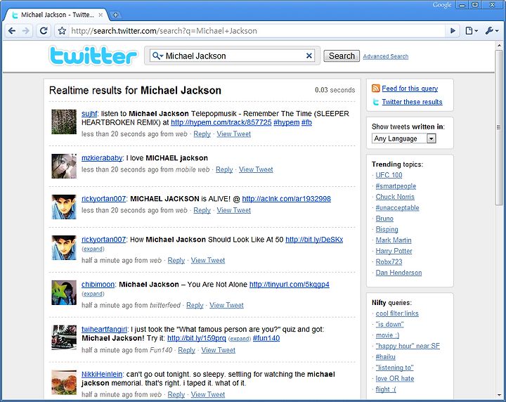View Tweet from mzkierababy

pyautogui.click(x=256, y=169)
